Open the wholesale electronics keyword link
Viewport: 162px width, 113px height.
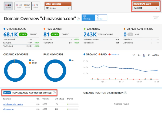pos(13,104)
